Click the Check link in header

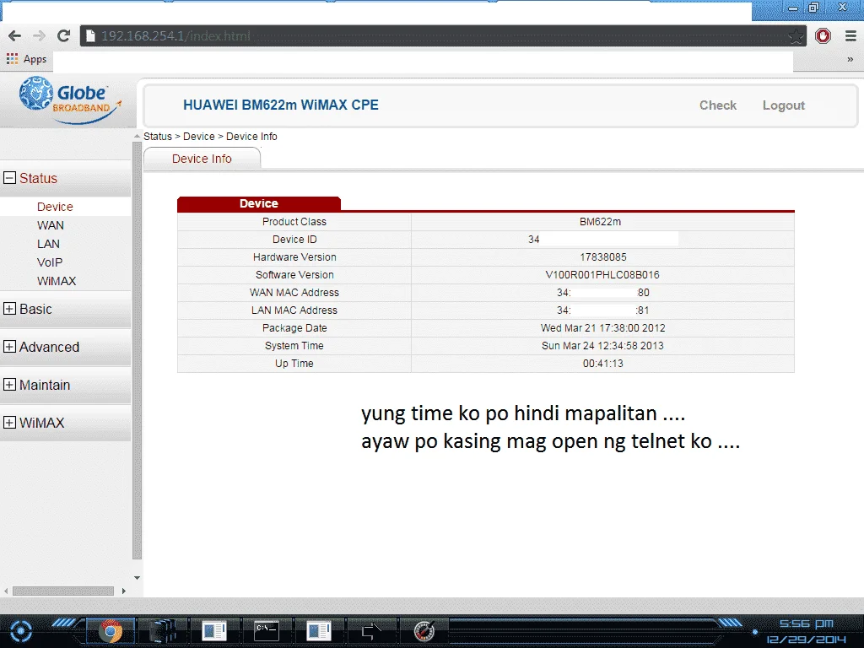tap(717, 105)
